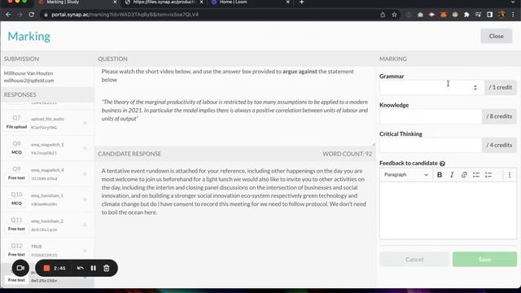Save the marking
The image size is (521, 293).
tap(484, 260)
